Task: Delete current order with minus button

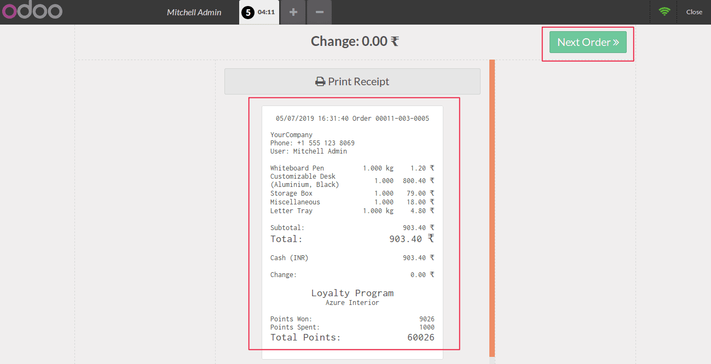Action: point(319,12)
